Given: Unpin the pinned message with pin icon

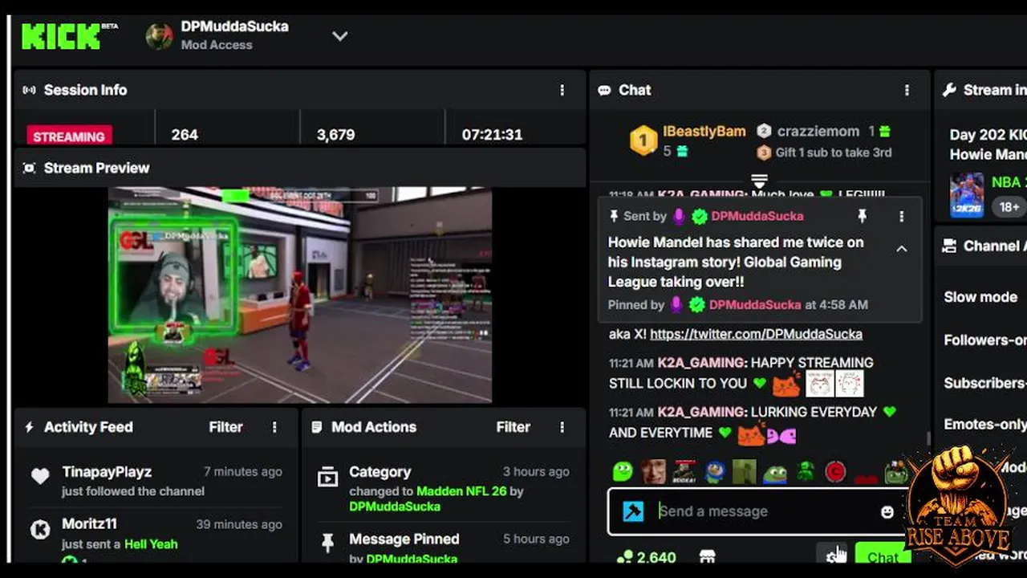Looking at the screenshot, I should click(862, 216).
